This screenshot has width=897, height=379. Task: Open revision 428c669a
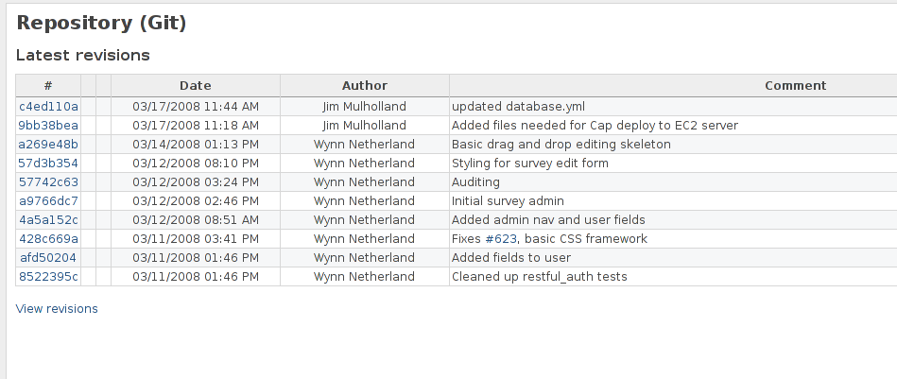[48, 238]
